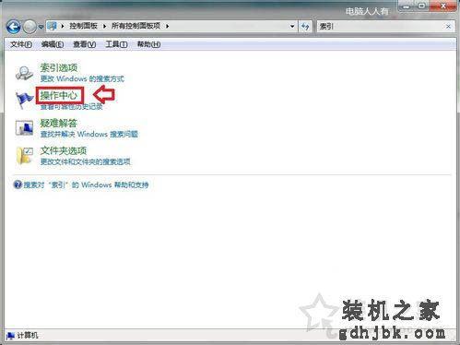
Task: Click the 操作中心 blue flag icon
Action: point(24,100)
